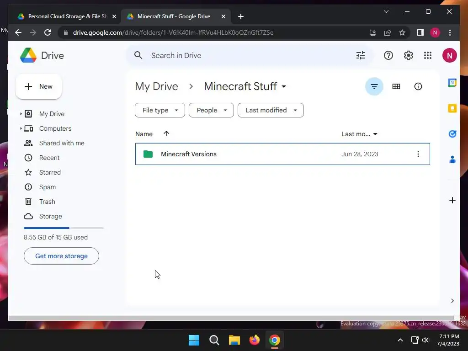Image resolution: width=468 pixels, height=351 pixels.
Task: Open Google Calendar side panel icon
Action: click(x=452, y=83)
